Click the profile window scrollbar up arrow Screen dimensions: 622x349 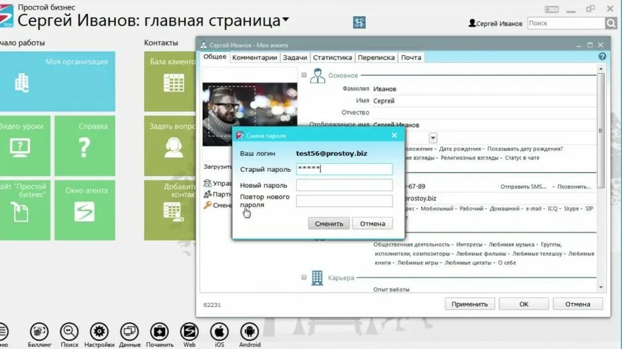coord(601,69)
